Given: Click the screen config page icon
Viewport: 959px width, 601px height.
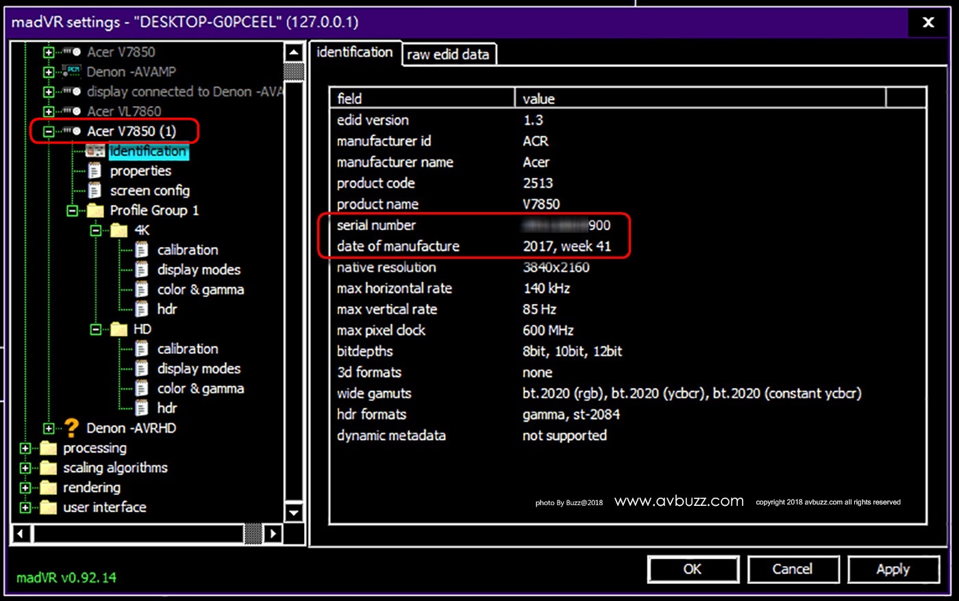Looking at the screenshot, I should tap(95, 190).
